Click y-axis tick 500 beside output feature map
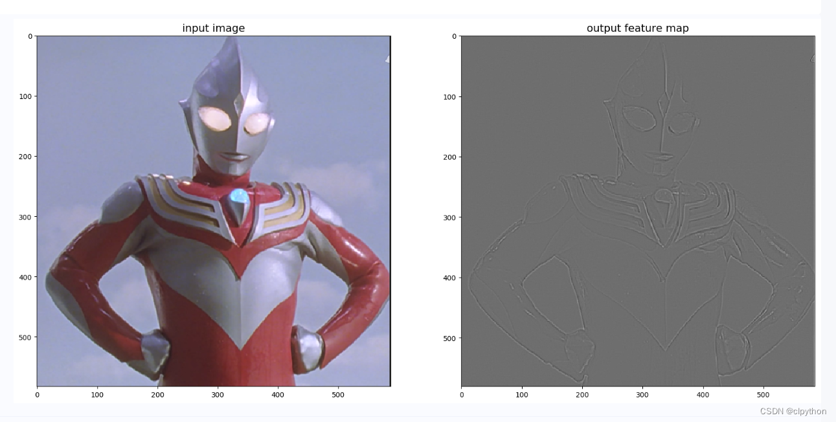This screenshot has height=422, width=836. (449, 337)
